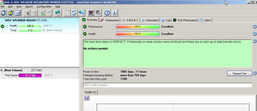Click the help question mark beside Performance row
This screenshot has width=257, height=111.
pyautogui.click(x=255, y=27)
